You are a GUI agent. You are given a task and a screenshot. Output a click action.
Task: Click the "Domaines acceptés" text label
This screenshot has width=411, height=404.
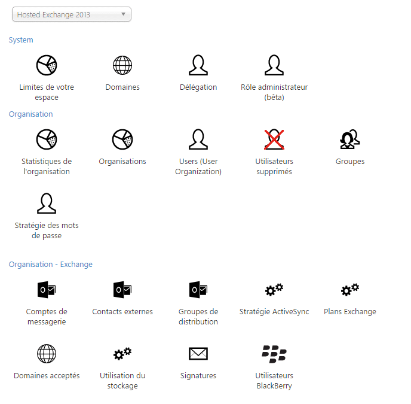pyautogui.click(x=47, y=376)
